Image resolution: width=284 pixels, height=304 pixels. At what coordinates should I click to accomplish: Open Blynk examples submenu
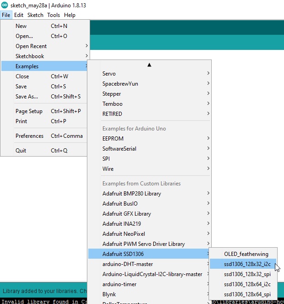pos(149,294)
